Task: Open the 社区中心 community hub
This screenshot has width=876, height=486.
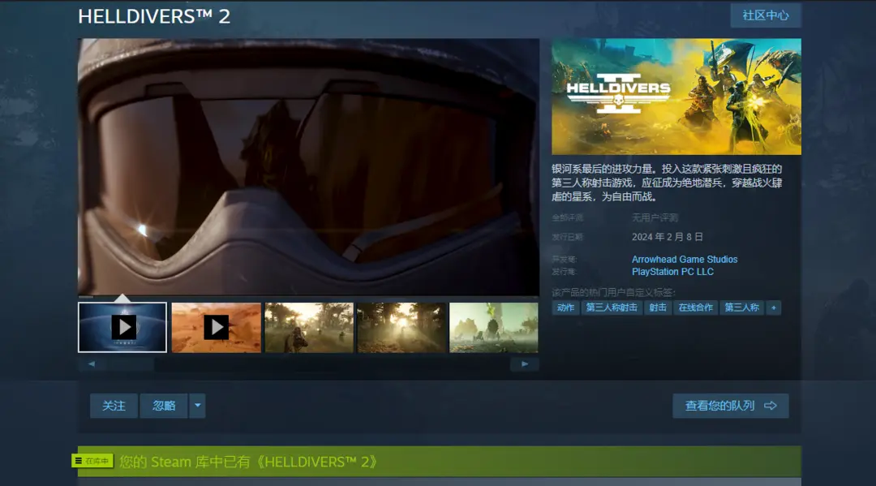Action: [766, 15]
